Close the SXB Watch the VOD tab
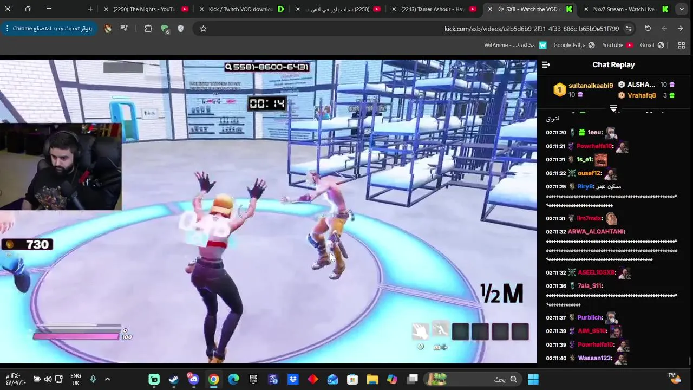The height and width of the screenshot is (390, 693). (490, 9)
